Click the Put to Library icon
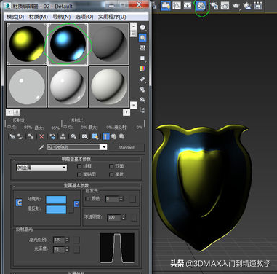The image size is (277, 274). pos(73,136)
